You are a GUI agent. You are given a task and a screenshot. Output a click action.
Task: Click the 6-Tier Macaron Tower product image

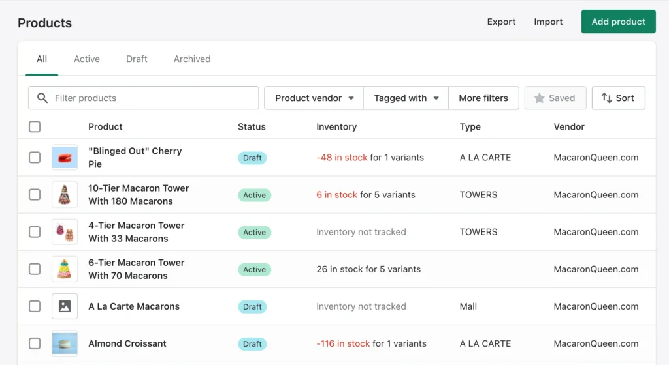tap(65, 269)
